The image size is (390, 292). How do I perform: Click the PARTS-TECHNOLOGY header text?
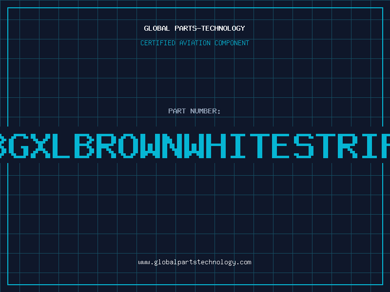[210, 28]
